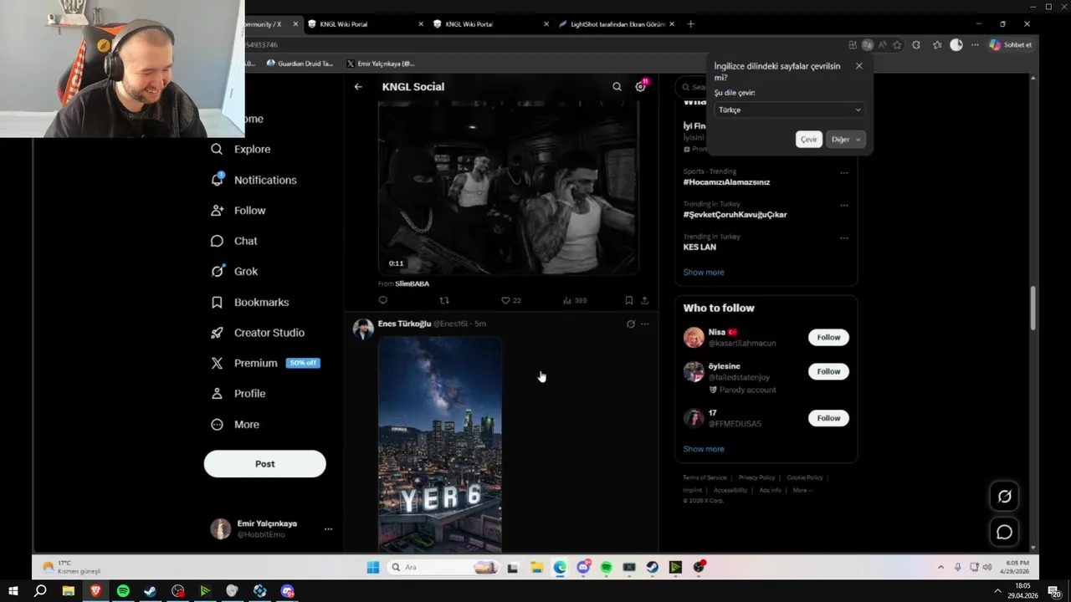Open browser menu three dots
This screenshot has width=1071, height=602.
point(975,45)
